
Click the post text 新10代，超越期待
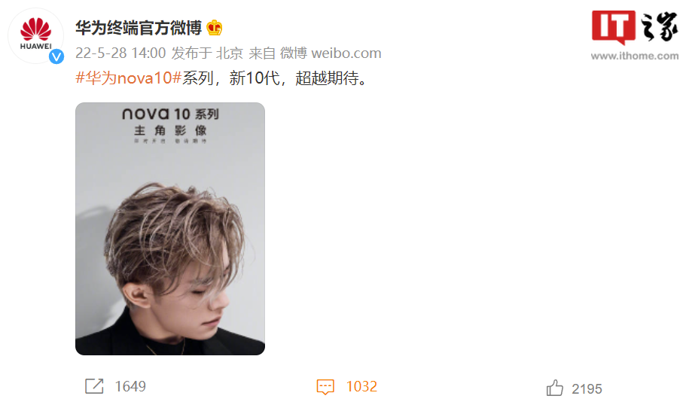click(x=298, y=78)
